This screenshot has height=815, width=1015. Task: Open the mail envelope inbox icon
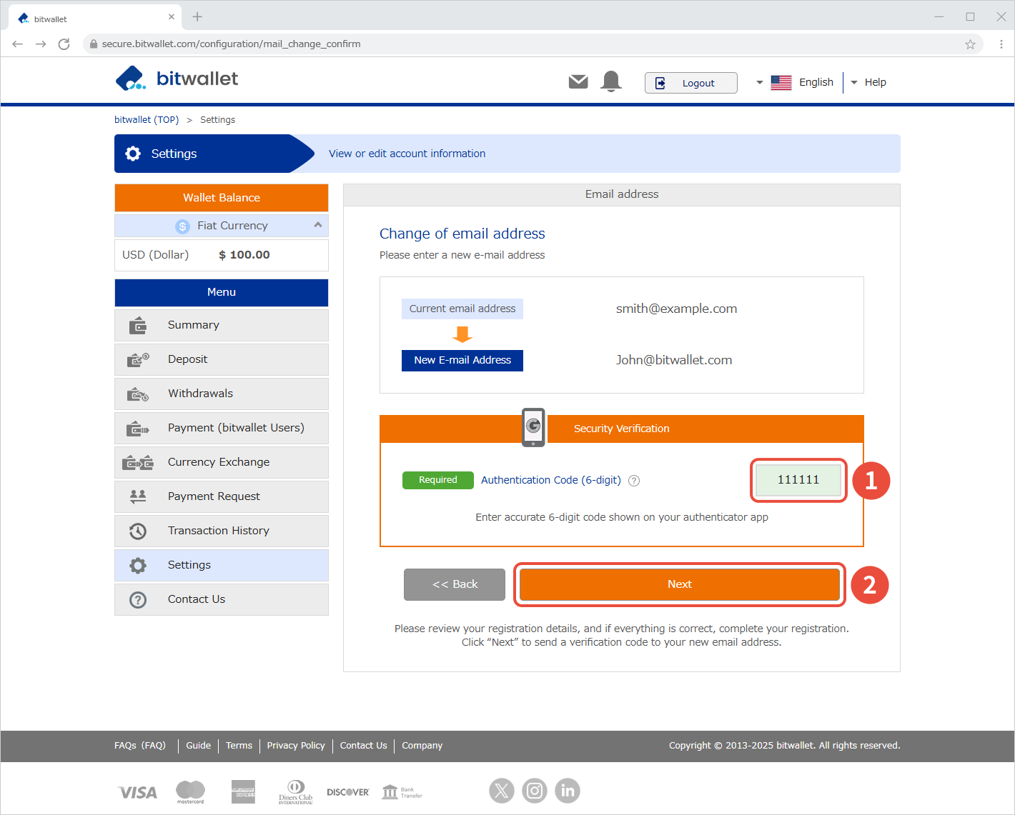[578, 82]
